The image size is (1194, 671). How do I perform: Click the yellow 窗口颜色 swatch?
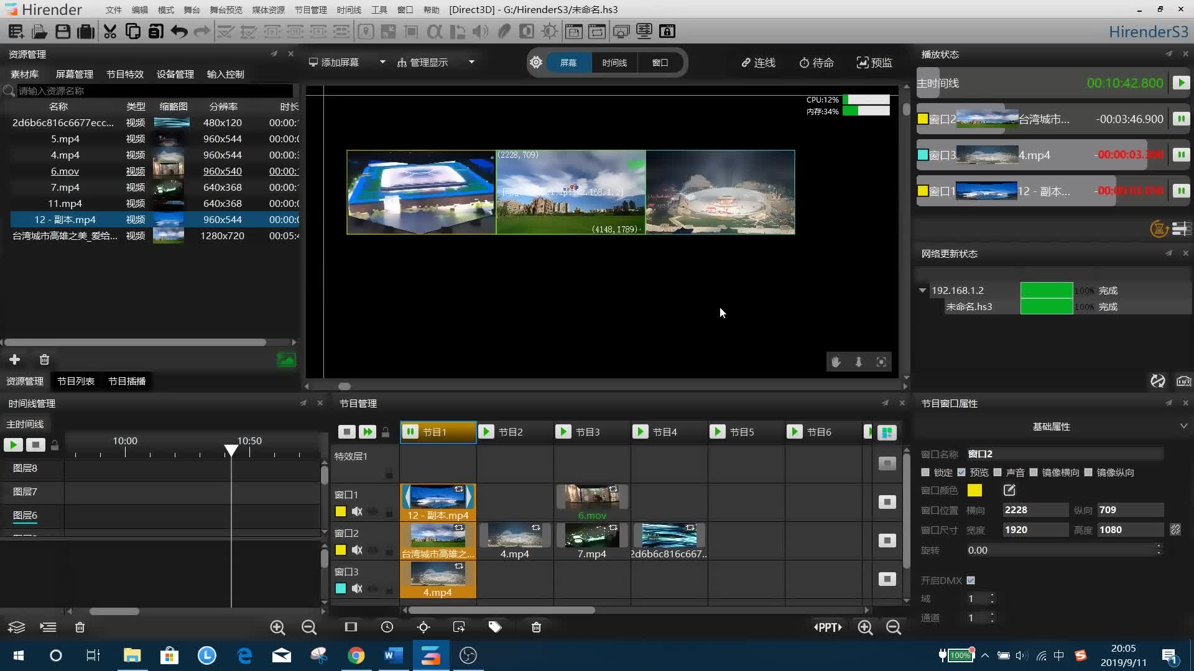tap(974, 490)
